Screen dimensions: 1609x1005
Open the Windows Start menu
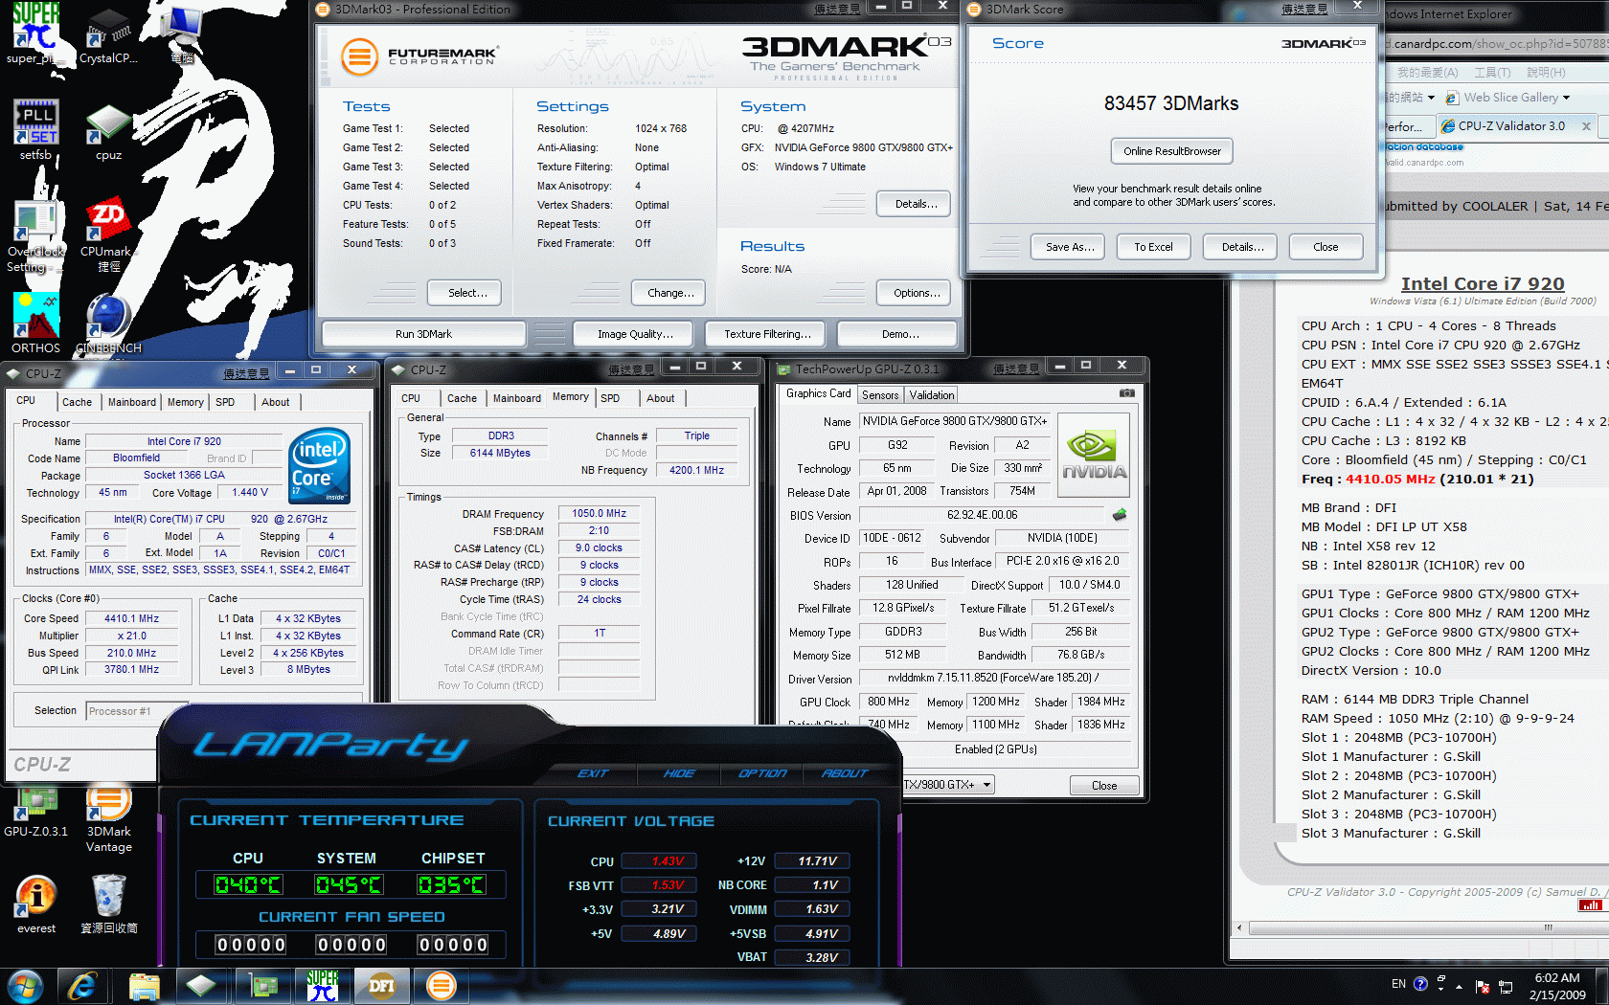(x=26, y=986)
